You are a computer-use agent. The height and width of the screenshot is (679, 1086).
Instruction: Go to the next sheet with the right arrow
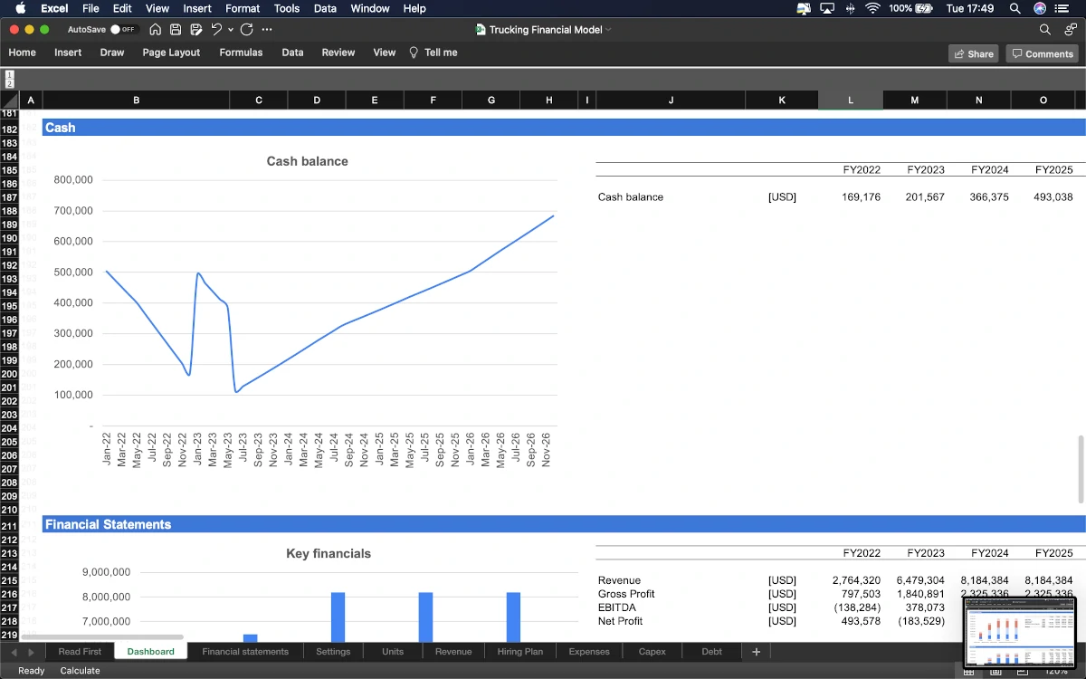tap(32, 652)
